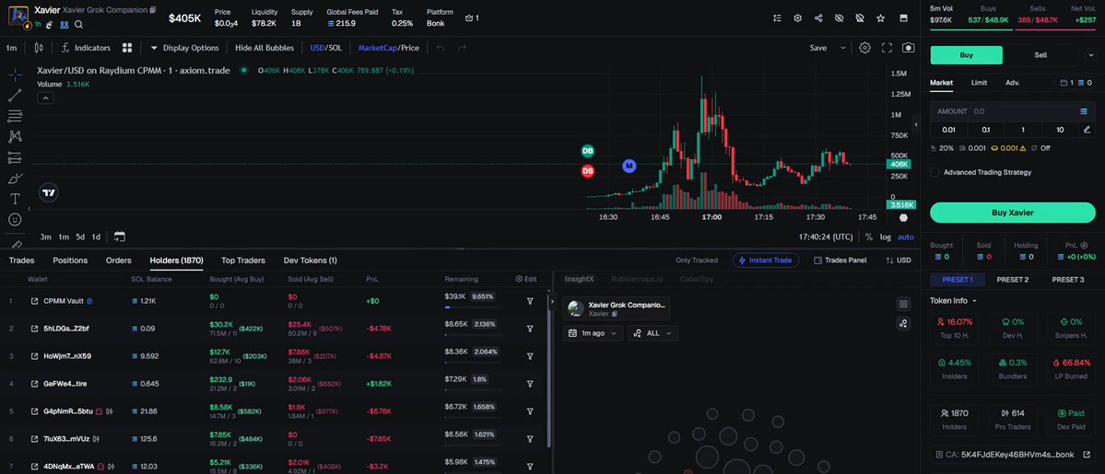Screen dimensions: 1105x474
Task: Collapse the Token Info section
Action: (x=954, y=300)
